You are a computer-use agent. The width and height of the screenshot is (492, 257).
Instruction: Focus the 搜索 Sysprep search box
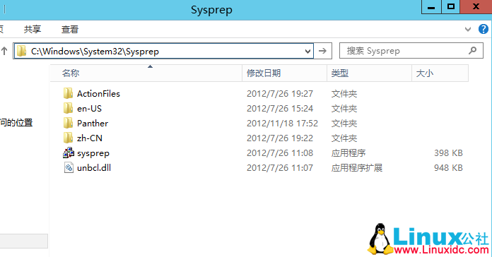coord(411,51)
